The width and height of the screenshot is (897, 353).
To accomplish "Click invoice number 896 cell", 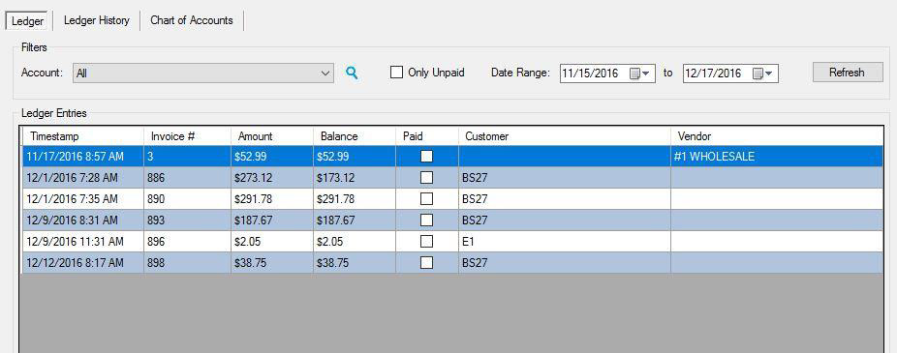I will [187, 242].
